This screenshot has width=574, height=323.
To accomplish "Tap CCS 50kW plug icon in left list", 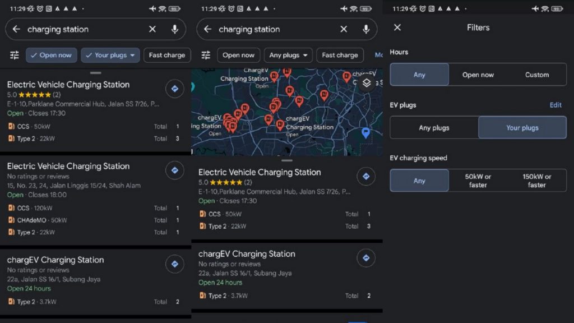I will click(11, 126).
